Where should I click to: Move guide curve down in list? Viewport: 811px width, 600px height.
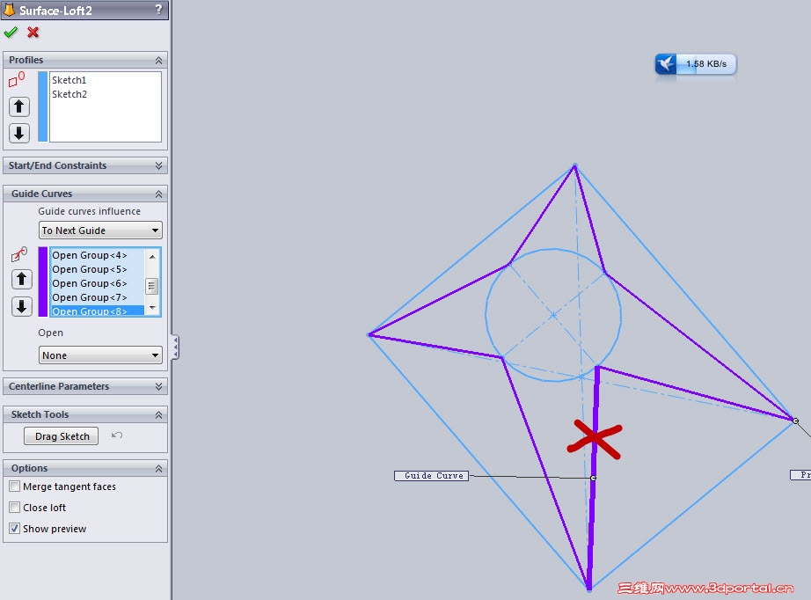[x=21, y=306]
